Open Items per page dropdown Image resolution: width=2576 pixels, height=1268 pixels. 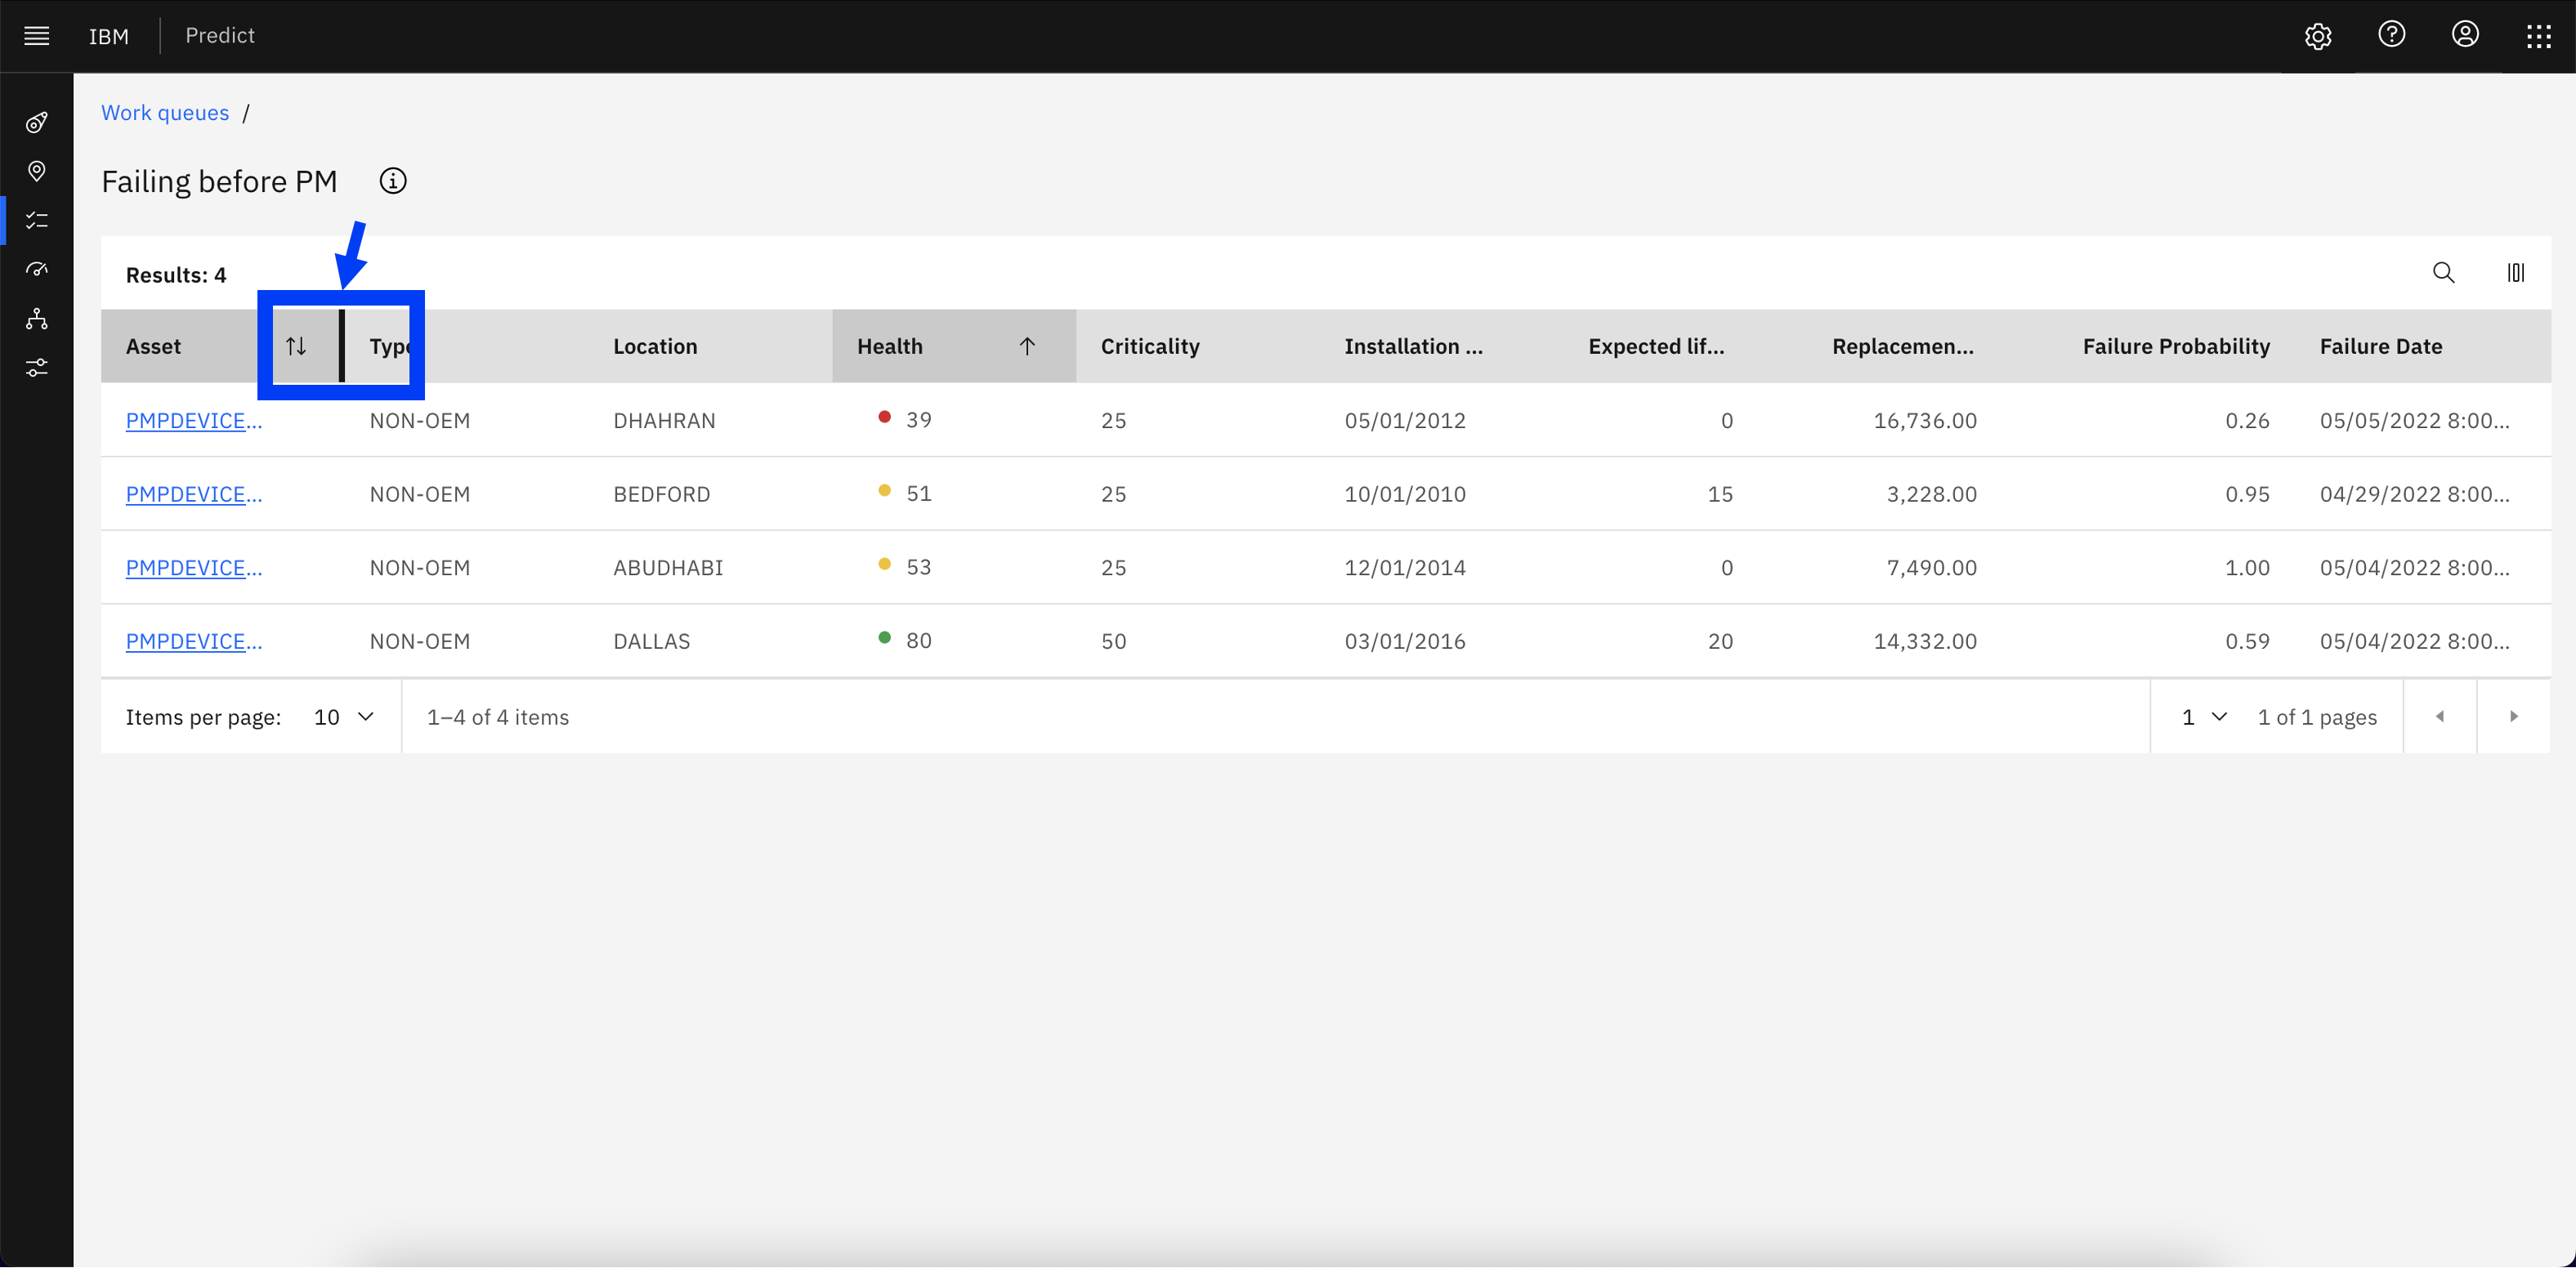(x=344, y=717)
